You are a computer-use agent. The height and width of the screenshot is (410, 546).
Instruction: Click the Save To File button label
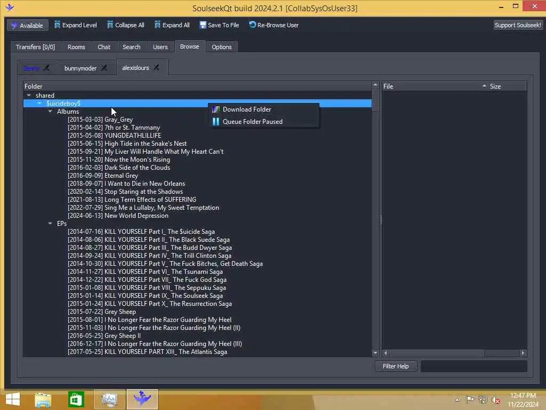[x=223, y=25]
